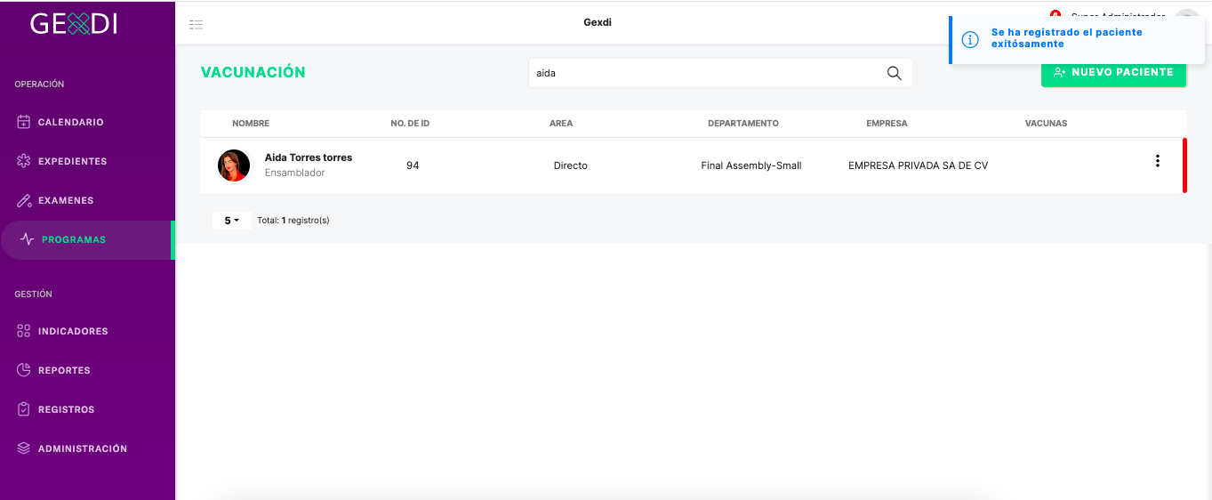Image resolution: width=1212 pixels, height=500 pixels.
Task: Click the Ensamblador job title text
Action: pyautogui.click(x=294, y=173)
